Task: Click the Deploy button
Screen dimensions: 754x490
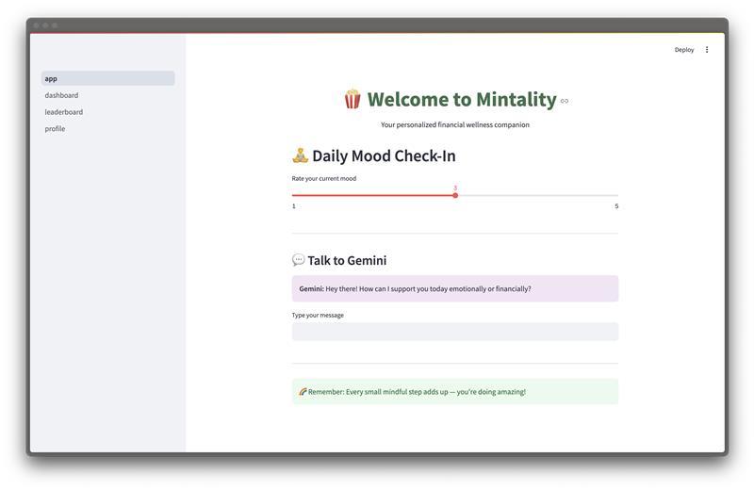Action: tap(684, 50)
